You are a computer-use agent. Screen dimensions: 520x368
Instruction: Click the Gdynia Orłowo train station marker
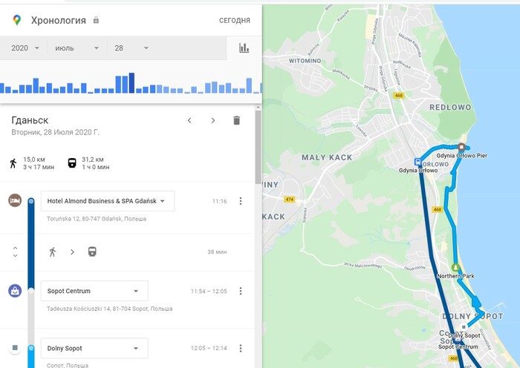click(x=417, y=162)
